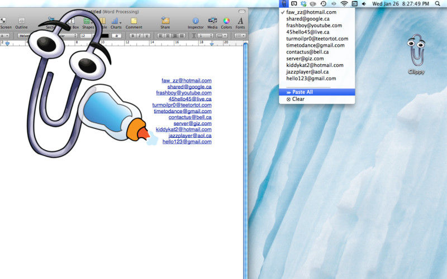Click hello123@gmail.com link in document
This screenshot has width=447, height=279.
coord(187,142)
